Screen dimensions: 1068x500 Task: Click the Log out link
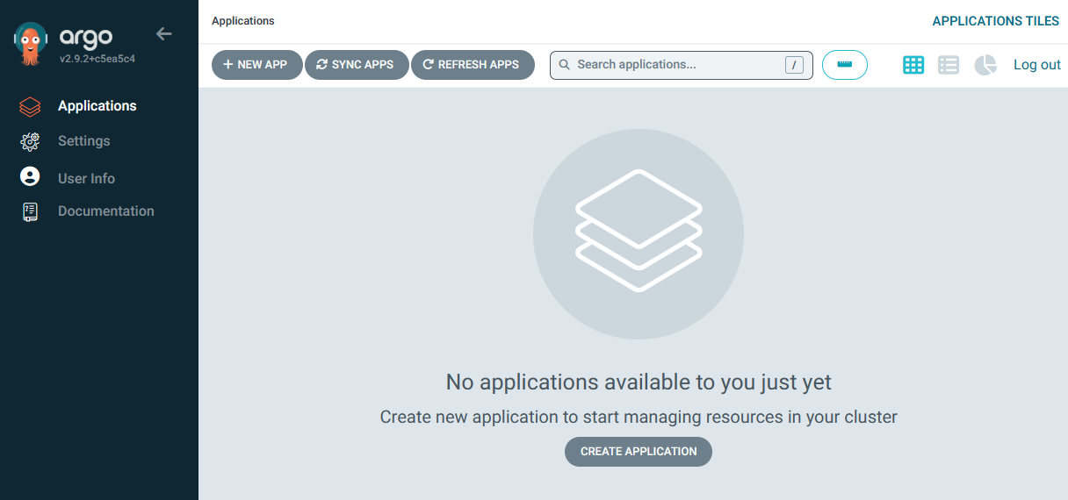(1037, 65)
